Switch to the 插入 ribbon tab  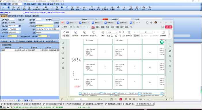98,27
